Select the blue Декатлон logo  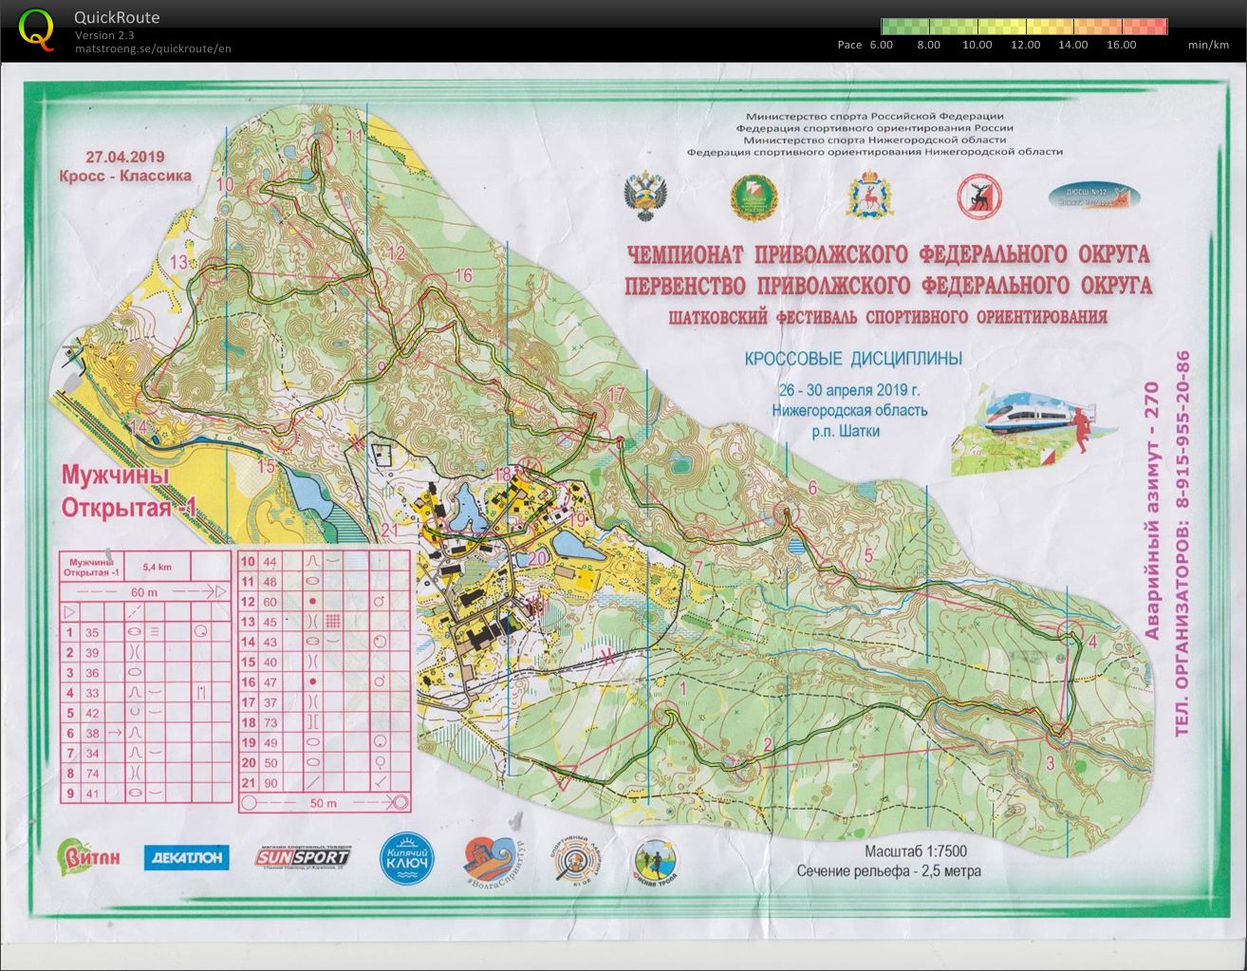click(x=186, y=857)
